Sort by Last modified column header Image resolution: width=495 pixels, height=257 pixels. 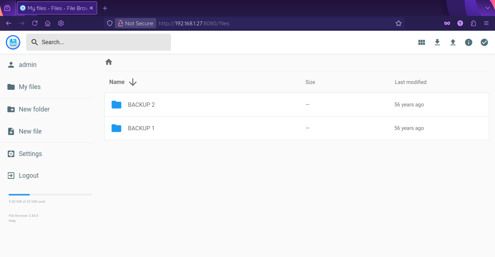[411, 82]
